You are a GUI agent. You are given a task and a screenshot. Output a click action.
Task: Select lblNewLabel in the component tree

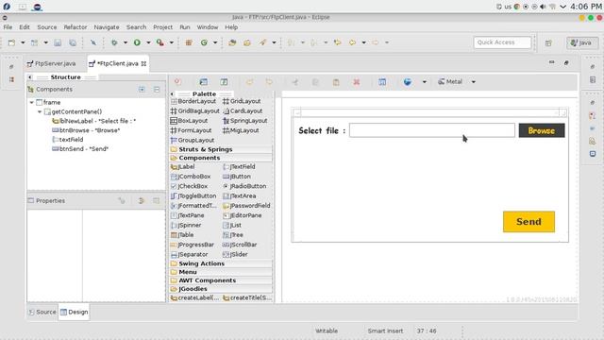pyautogui.click(x=94, y=121)
